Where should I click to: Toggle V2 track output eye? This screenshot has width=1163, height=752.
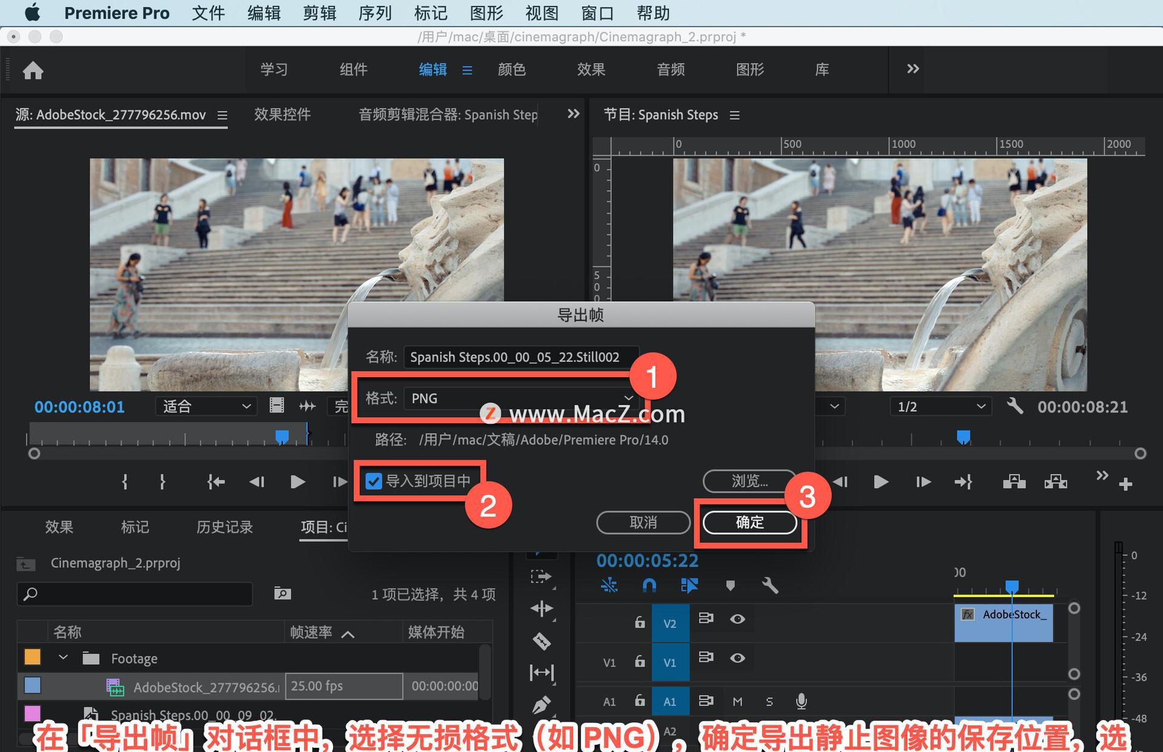click(x=737, y=619)
